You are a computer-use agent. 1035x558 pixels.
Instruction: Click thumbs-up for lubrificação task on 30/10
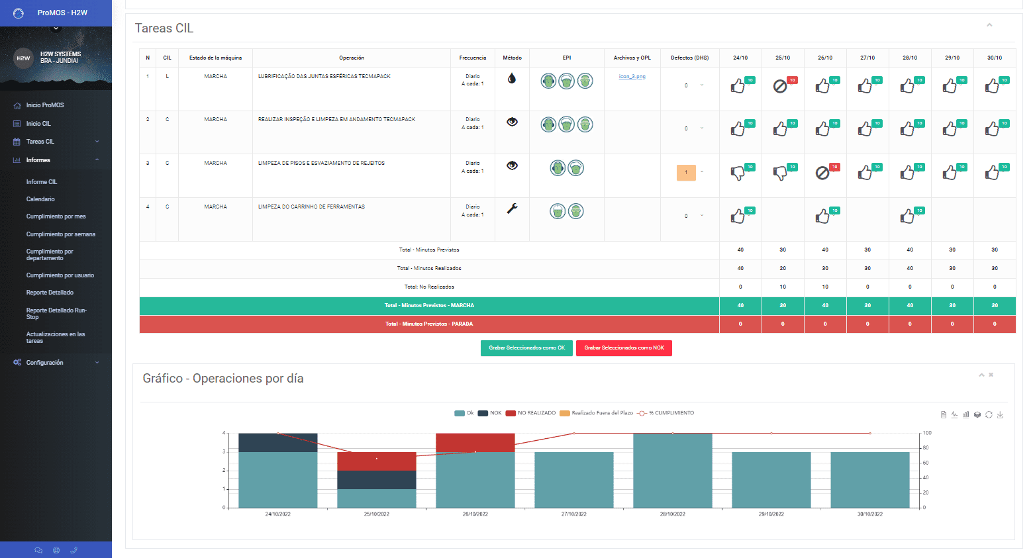tap(992, 86)
